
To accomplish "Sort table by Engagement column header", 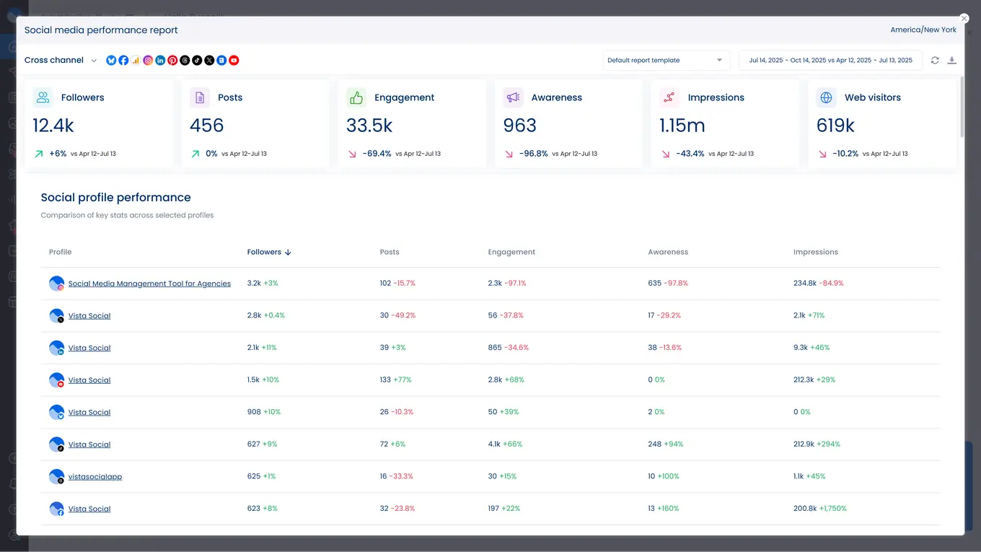I will 511,253.
